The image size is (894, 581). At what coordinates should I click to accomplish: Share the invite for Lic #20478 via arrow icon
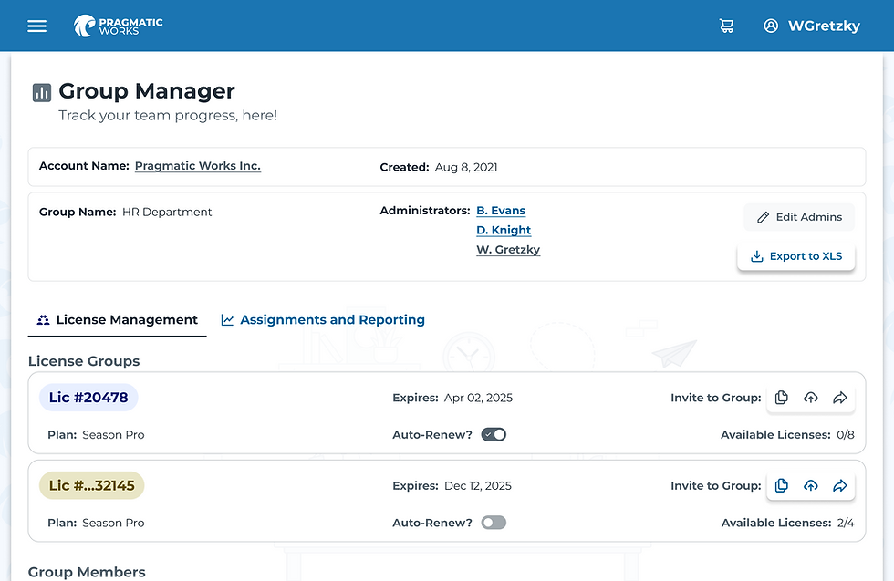[x=840, y=398]
